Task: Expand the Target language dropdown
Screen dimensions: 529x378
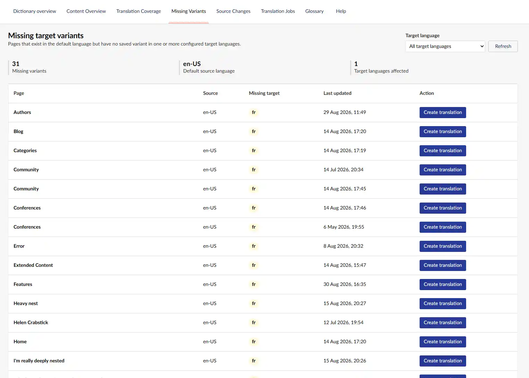Action: pyautogui.click(x=445, y=46)
